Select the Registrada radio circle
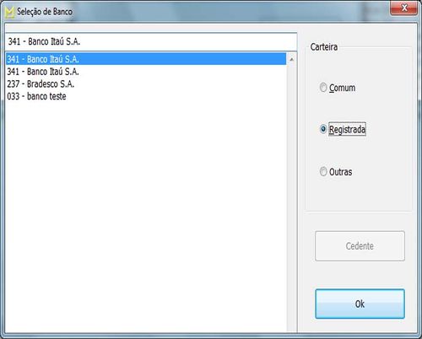The width and height of the screenshot is (422, 339). tap(323, 129)
